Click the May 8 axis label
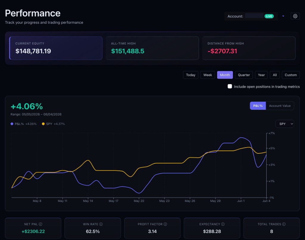This screenshot has height=240, width=305. tap(37, 201)
